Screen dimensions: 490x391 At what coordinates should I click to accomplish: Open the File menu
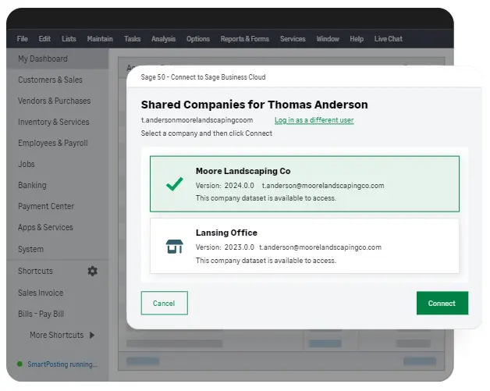[x=23, y=39]
